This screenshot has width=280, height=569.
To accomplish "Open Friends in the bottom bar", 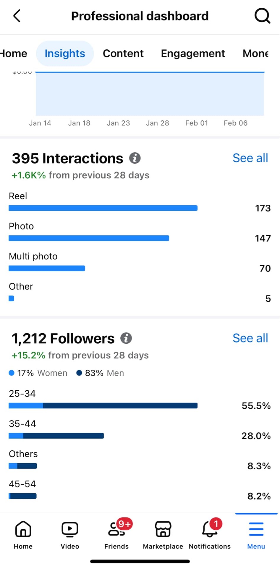I will pyautogui.click(x=116, y=534).
